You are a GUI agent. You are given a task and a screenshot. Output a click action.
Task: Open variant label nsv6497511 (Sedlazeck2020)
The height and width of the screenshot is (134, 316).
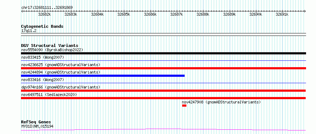click(49, 95)
